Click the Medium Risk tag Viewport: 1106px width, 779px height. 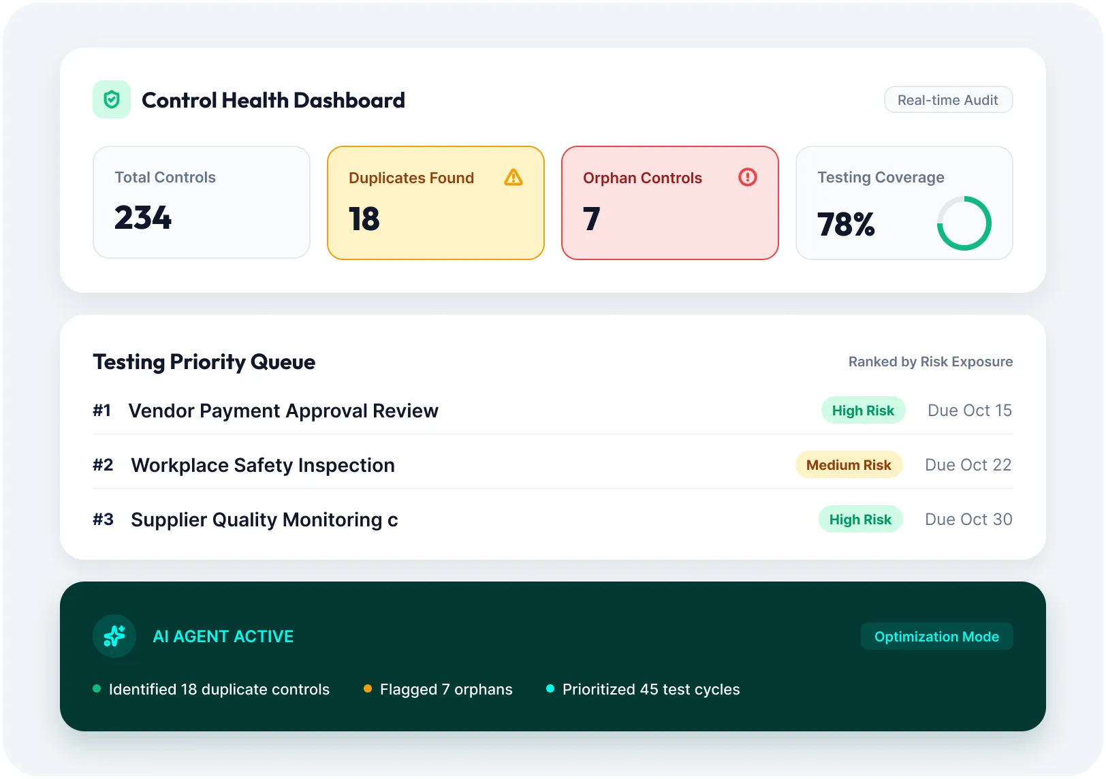tap(849, 464)
